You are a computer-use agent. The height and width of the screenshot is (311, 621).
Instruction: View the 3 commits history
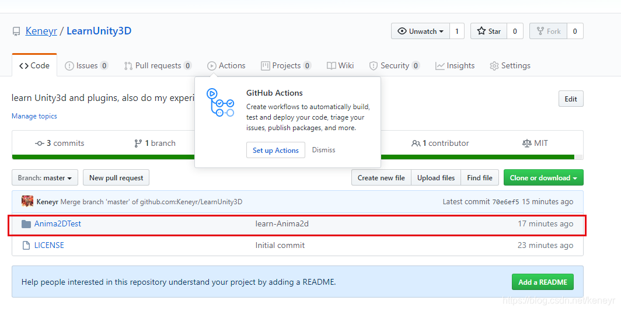pyautogui.click(x=60, y=143)
